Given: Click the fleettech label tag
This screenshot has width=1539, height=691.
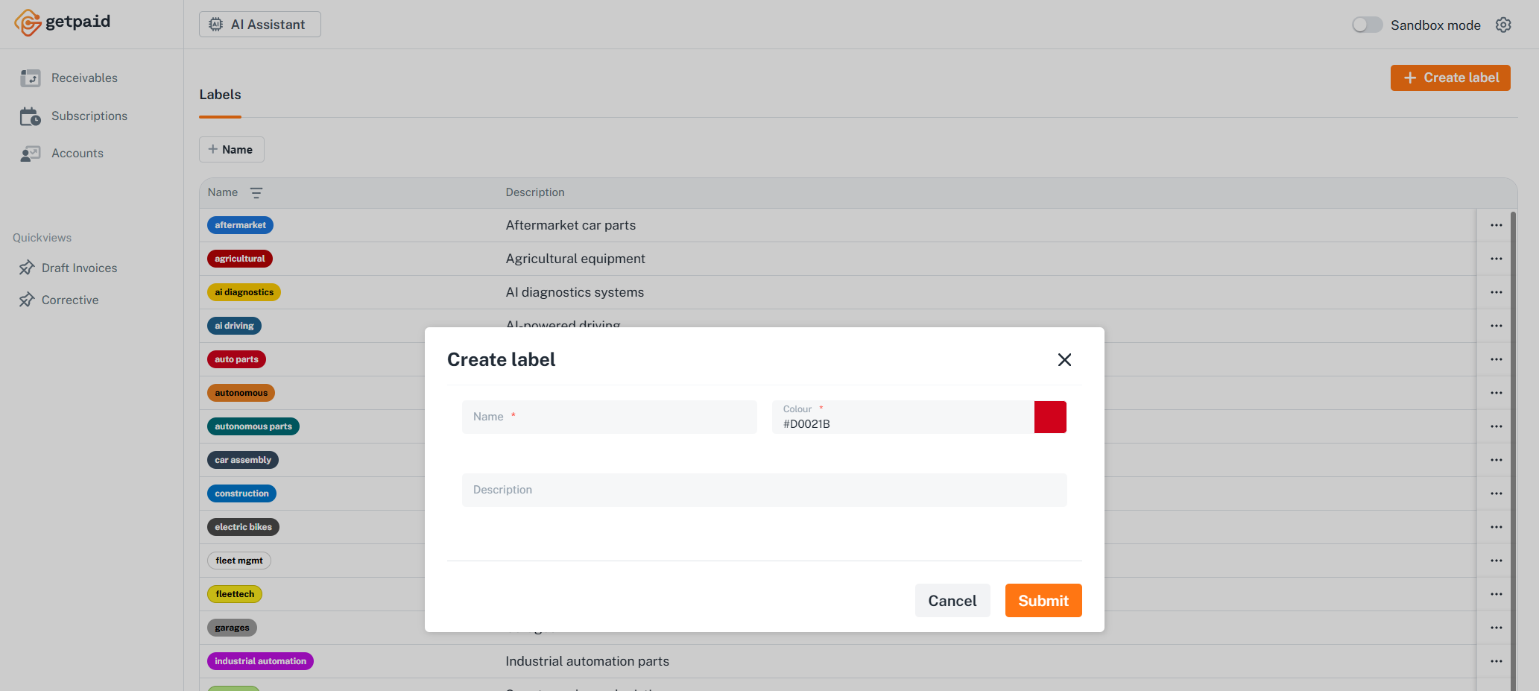Looking at the screenshot, I should tap(235, 594).
